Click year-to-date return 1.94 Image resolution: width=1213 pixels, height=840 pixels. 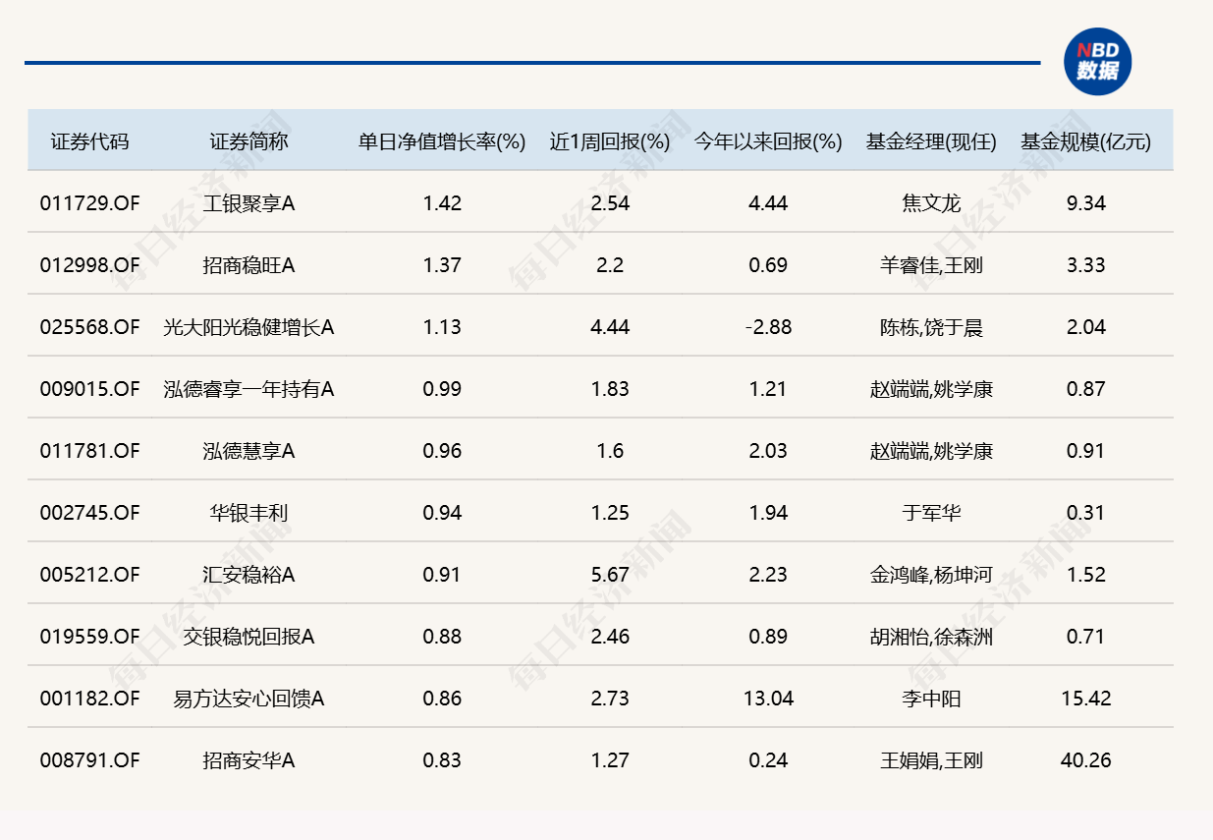(768, 513)
